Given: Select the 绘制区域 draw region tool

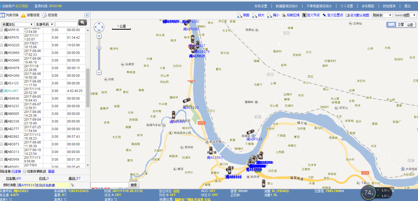Looking at the screenshot, I should (x=291, y=15).
